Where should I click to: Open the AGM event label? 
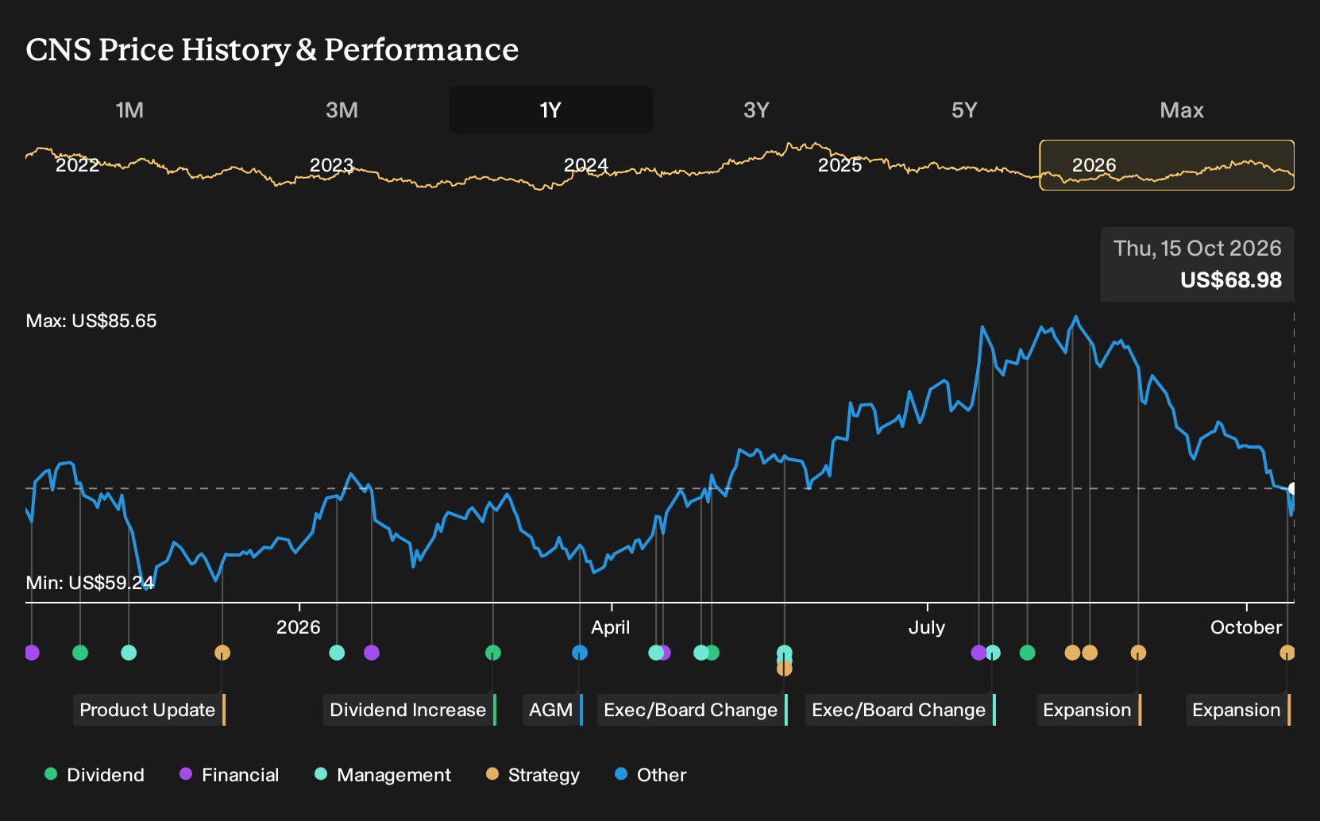coord(553,710)
